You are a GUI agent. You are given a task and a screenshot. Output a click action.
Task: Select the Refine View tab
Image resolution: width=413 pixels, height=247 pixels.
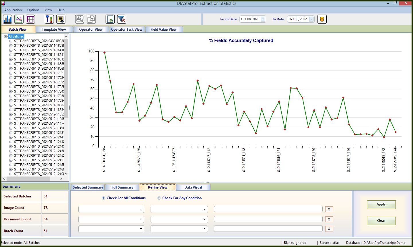point(158,187)
